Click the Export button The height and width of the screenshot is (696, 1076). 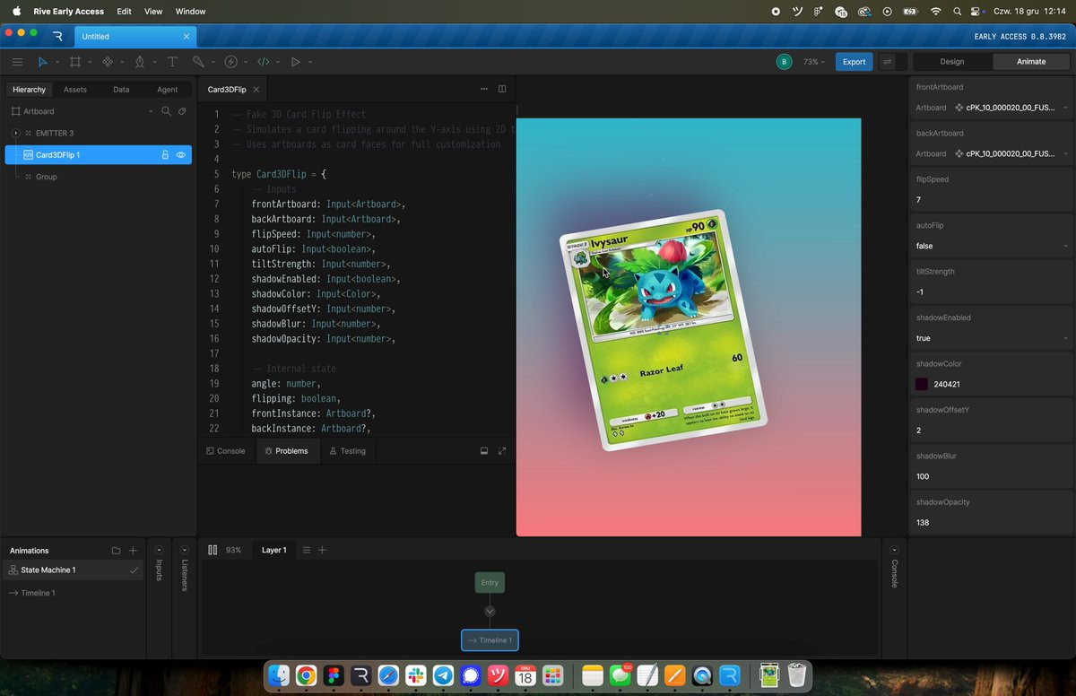click(x=854, y=62)
